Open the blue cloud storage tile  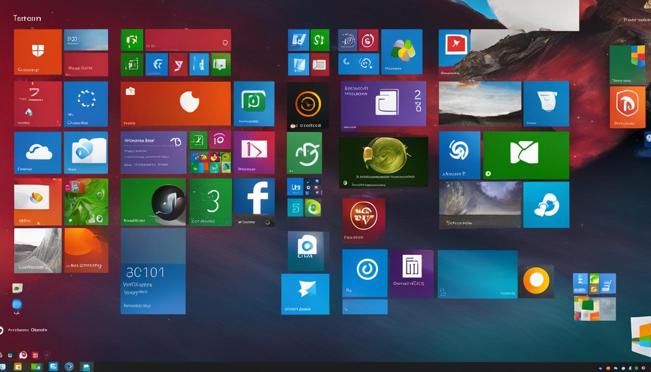[38, 152]
